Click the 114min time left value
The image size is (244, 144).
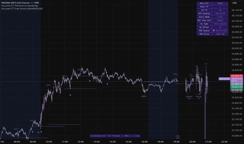click(x=220, y=20)
